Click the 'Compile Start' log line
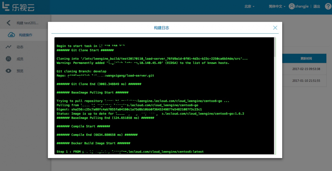Screen dimensions: 332x171 click(83, 126)
